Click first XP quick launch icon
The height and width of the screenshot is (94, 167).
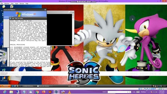click(13, 86)
